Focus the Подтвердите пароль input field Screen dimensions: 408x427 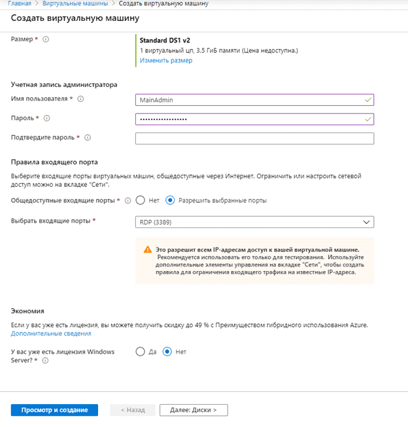tap(254, 138)
